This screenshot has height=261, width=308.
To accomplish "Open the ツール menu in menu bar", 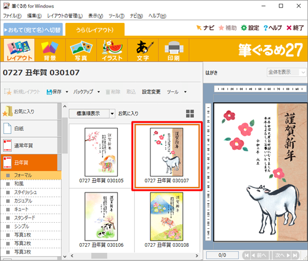I will tap(116, 16).
